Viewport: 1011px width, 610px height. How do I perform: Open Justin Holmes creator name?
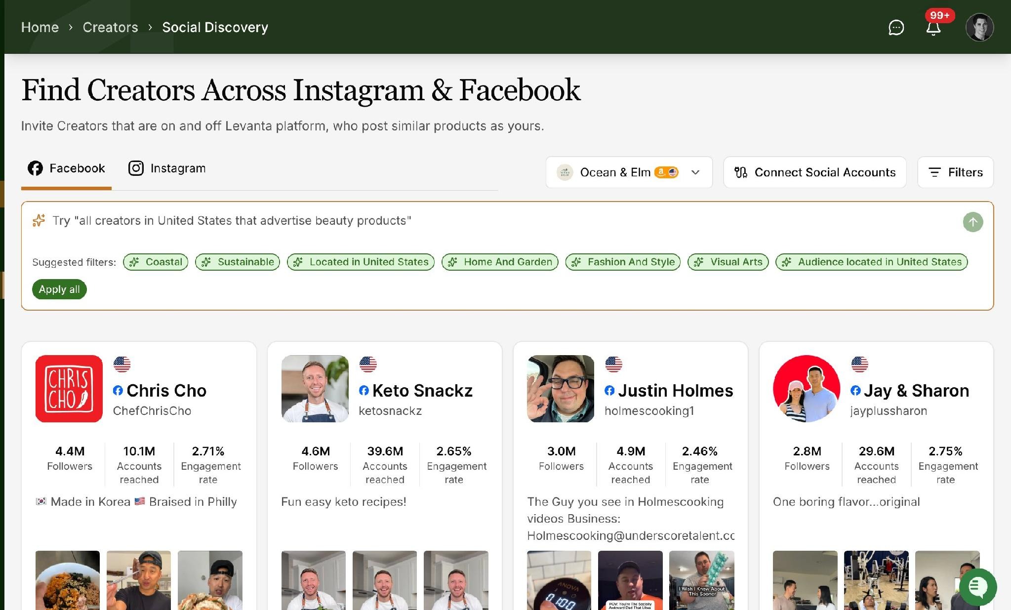676,391
